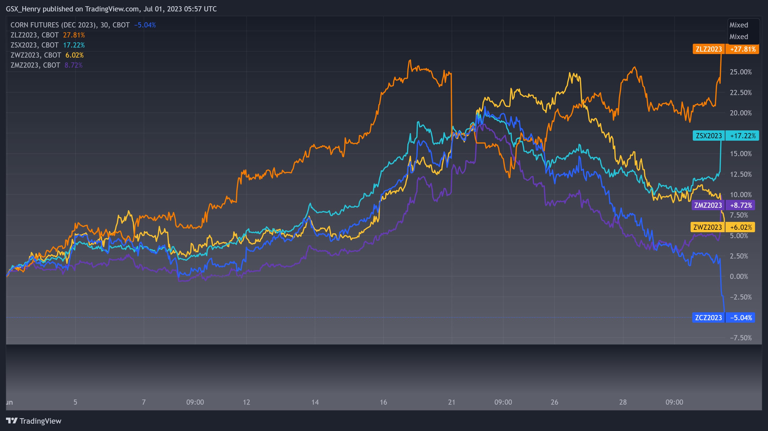
Task: Open the second Mixed label at top right
Action: pyautogui.click(x=738, y=37)
